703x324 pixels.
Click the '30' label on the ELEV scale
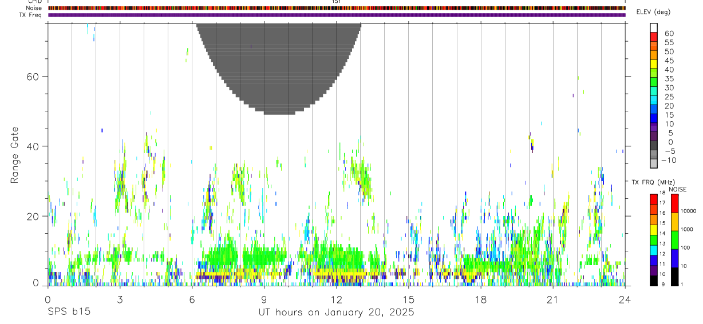(x=669, y=88)
